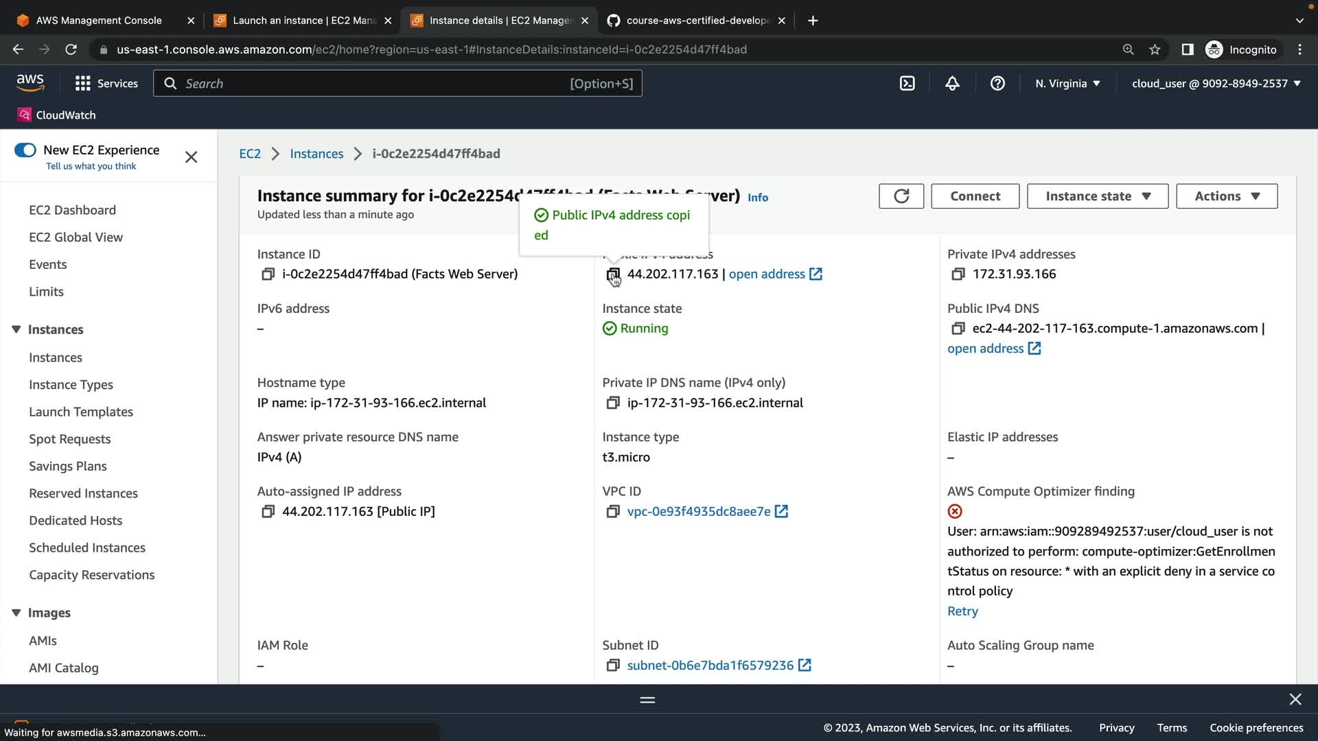The width and height of the screenshot is (1318, 741).
Task: Copy the Instance ID value
Action: pos(268,274)
